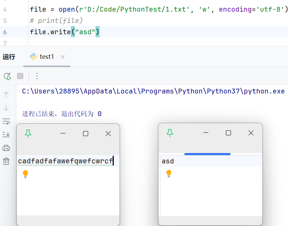288x226 pixels.
Task: Click lightbulb in the asd window
Action: coord(169,174)
